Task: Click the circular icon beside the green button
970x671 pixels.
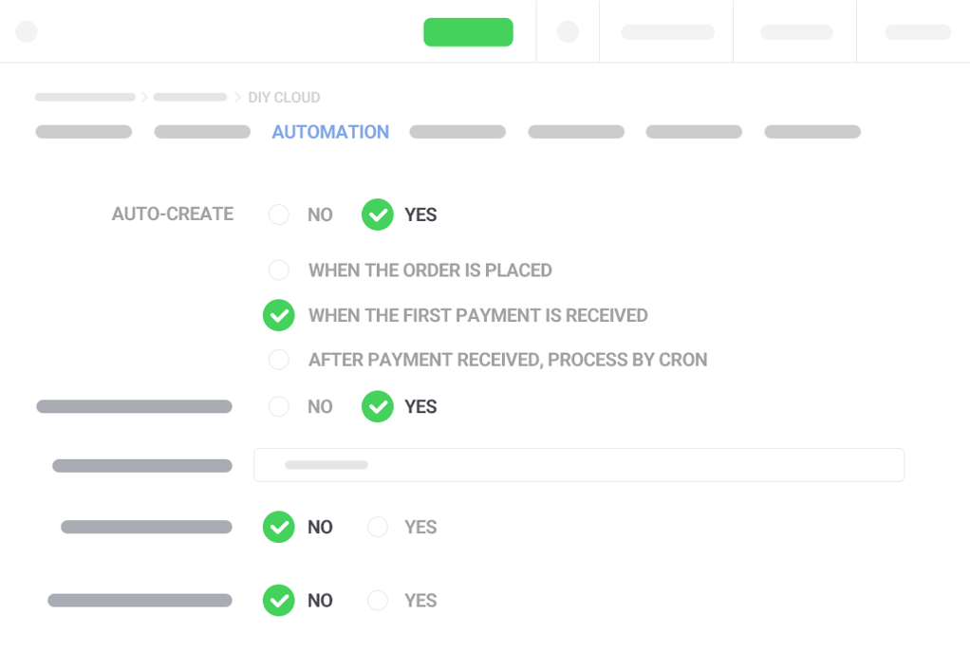Action: coord(568,31)
